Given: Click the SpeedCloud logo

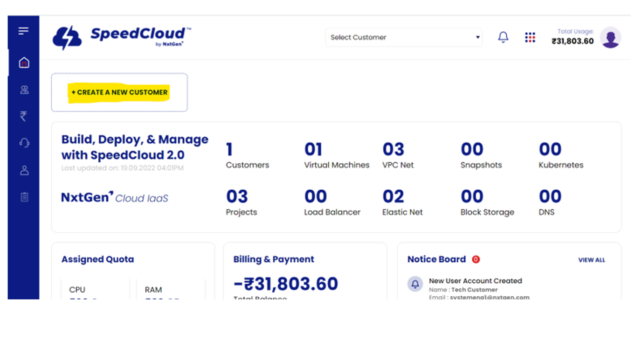Looking at the screenshot, I should [122, 37].
